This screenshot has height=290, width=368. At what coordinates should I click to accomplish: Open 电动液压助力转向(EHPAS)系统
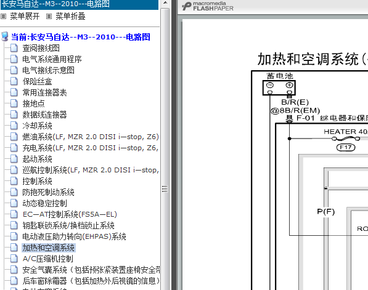point(74,236)
